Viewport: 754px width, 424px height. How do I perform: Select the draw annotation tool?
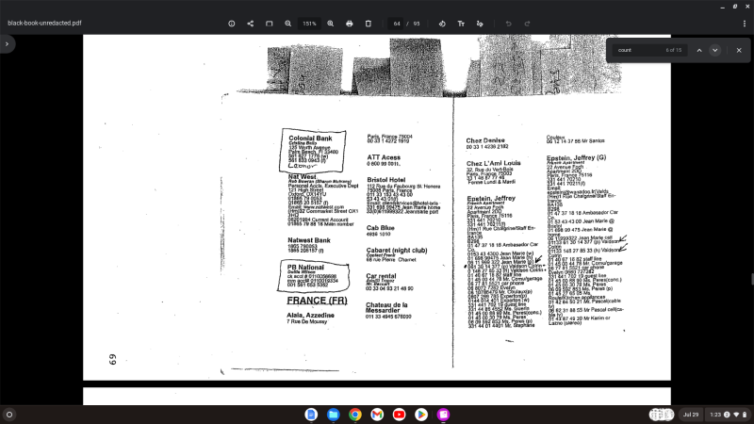pyautogui.click(x=480, y=24)
